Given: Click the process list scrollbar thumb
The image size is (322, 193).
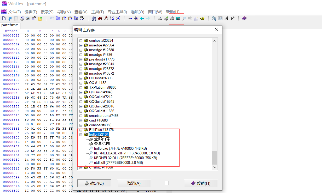Looking at the screenshot, I should point(215,157).
